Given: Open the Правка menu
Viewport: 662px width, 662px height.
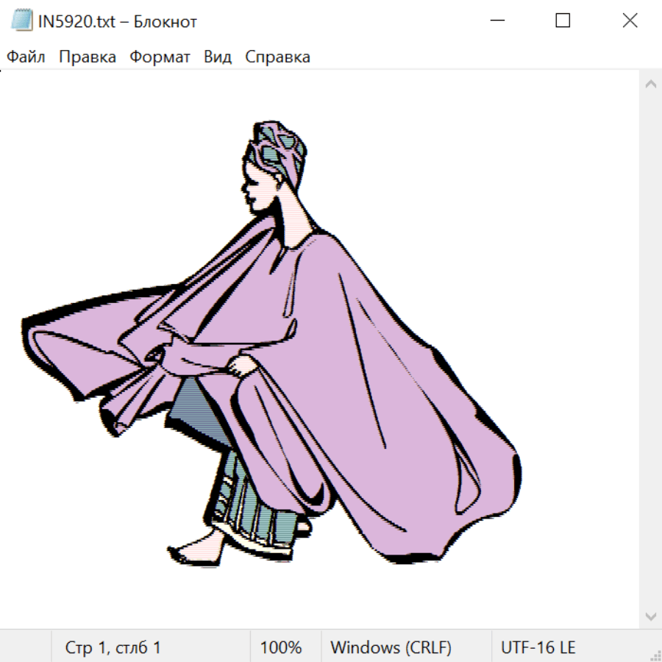Looking at the screenshot, I should tap(88, 57).
